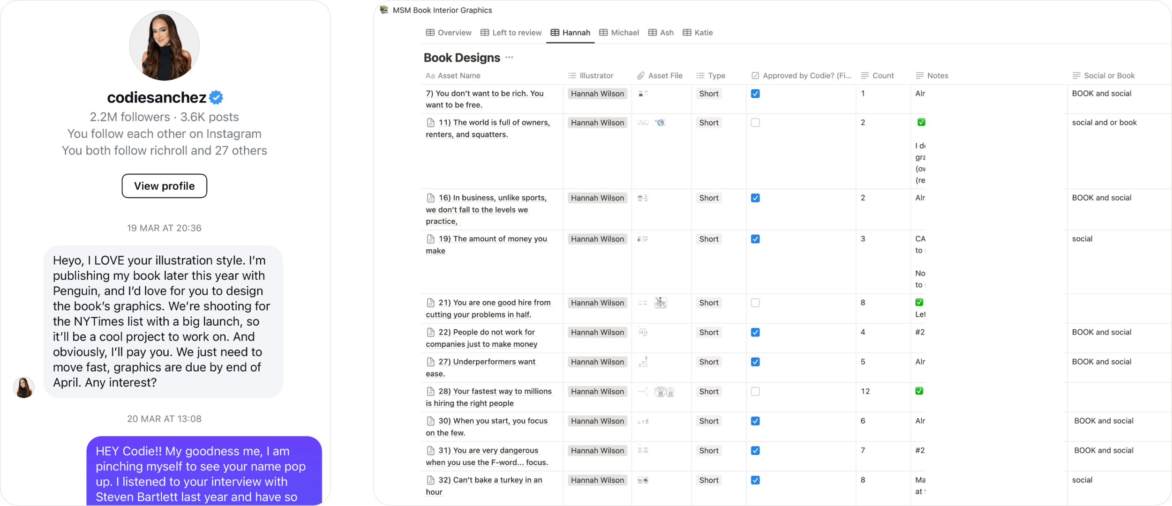Click the page icon for row 27 Underperformers
Image resolution: width=1172 pixels, height=506 pixels.
pos(430,362)
